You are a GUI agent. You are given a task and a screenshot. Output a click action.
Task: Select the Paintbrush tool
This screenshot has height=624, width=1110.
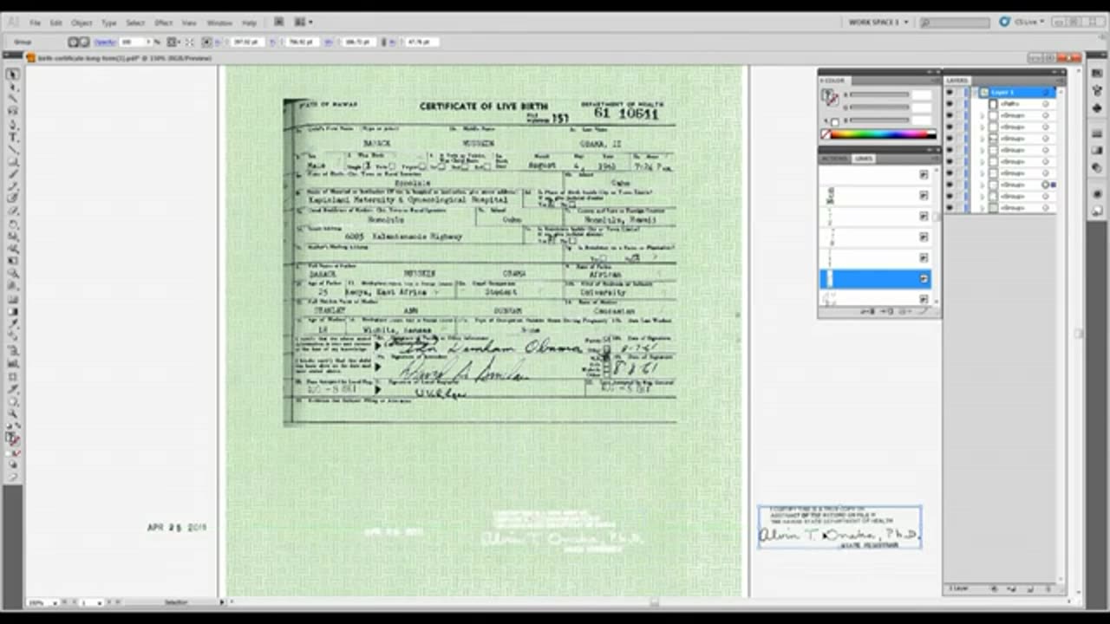pyautogui.click(x=13, y=174)
